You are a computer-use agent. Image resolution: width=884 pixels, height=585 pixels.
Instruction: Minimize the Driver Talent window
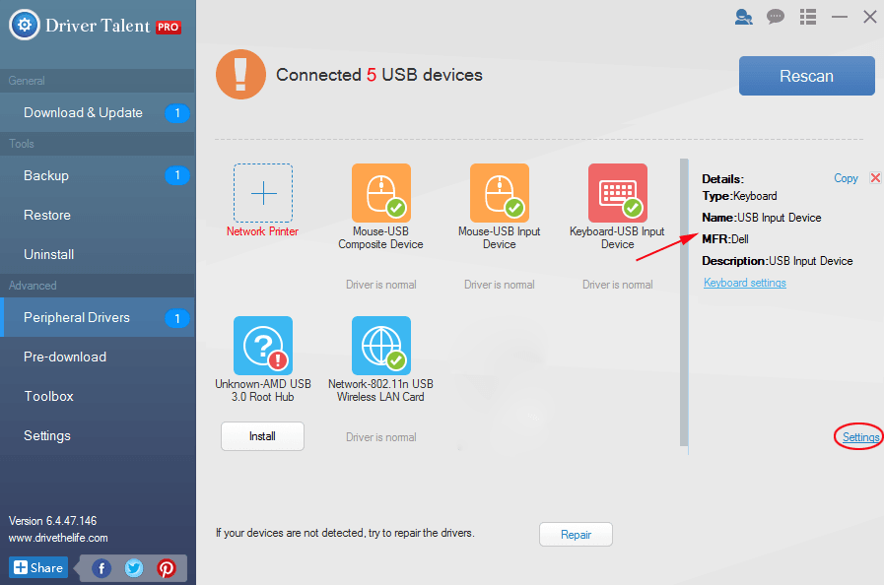click(840, 17)
